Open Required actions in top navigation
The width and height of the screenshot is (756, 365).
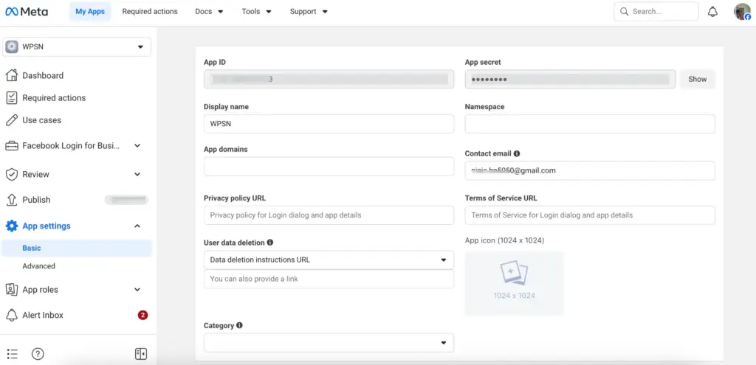tap(150, 12)
